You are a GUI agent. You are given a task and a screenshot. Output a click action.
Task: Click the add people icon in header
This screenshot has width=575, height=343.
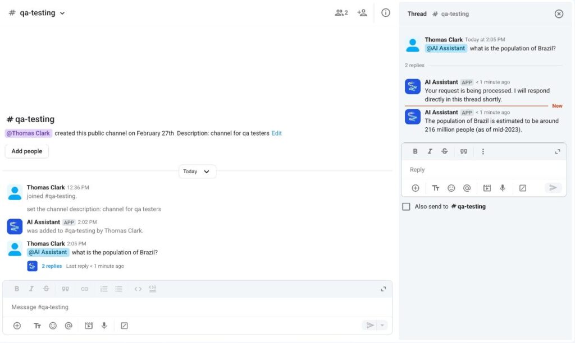(x=362, y=13)
